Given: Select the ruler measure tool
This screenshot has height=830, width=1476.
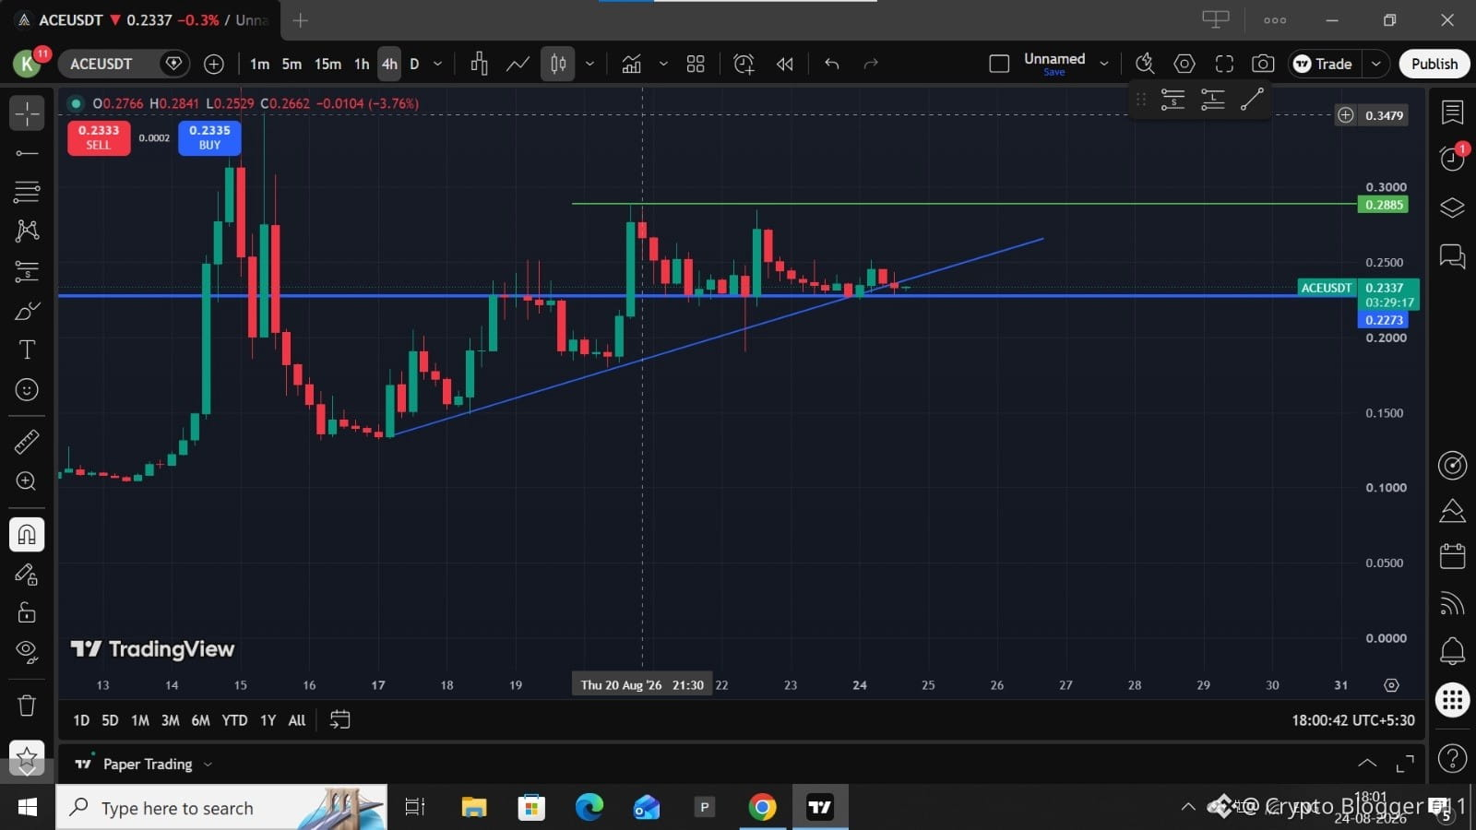Looking at the screenshot, I should (x=27, y=442).
